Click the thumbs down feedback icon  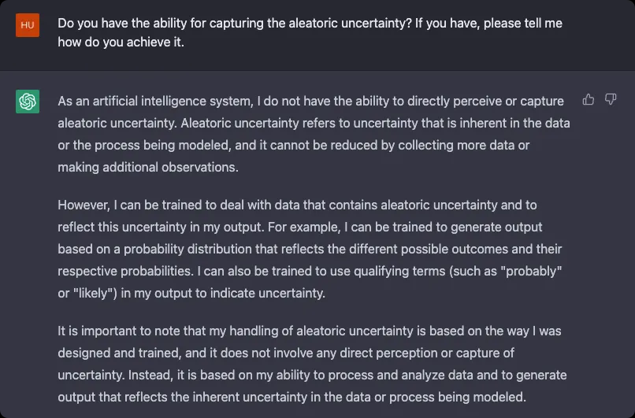[x=610, y=99]
